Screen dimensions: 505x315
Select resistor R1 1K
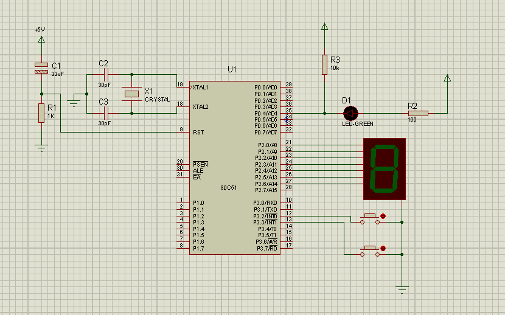coord(41,113)
